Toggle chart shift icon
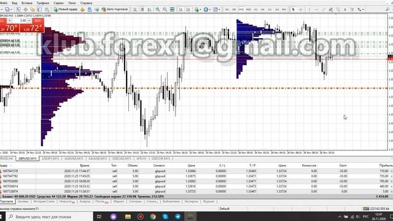 [188, 9]
